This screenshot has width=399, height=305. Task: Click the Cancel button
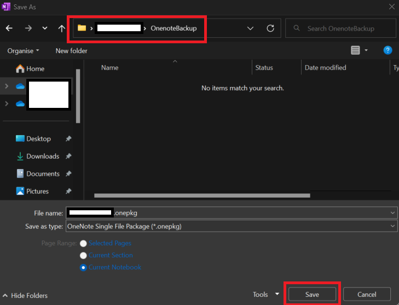pos(367,295)
